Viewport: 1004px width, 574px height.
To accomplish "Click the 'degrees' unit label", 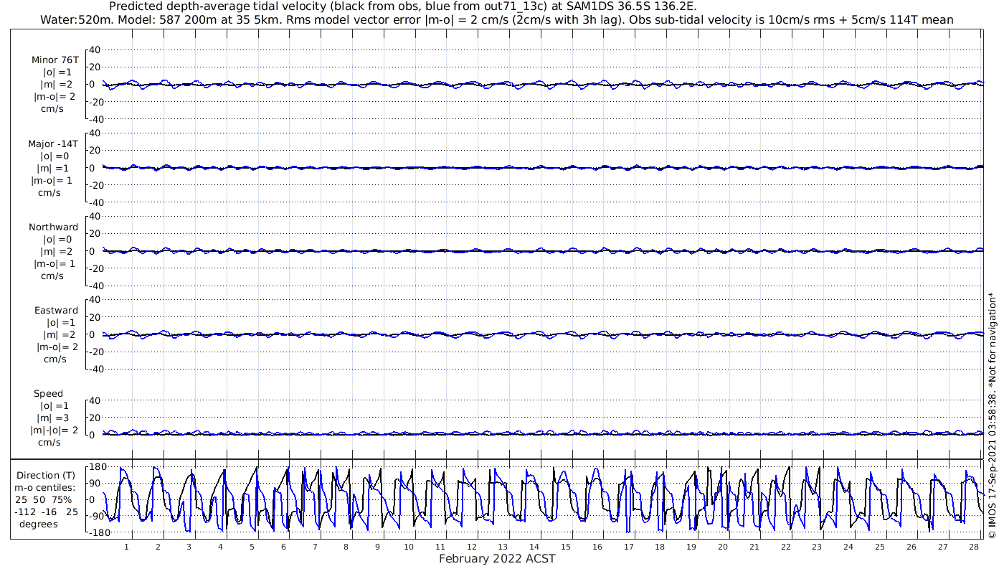I will point(39,524).
